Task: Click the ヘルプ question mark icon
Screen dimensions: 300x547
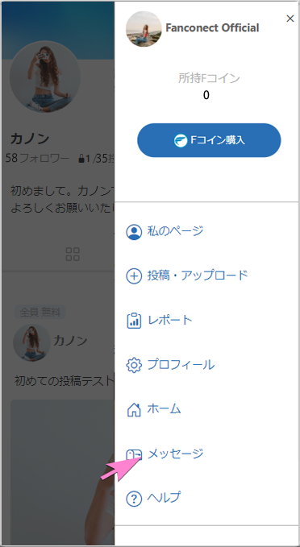Action: 134,499
